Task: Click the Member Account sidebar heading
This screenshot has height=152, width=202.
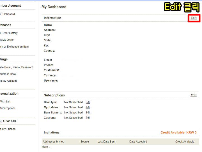Action: (x=10, y=6)
